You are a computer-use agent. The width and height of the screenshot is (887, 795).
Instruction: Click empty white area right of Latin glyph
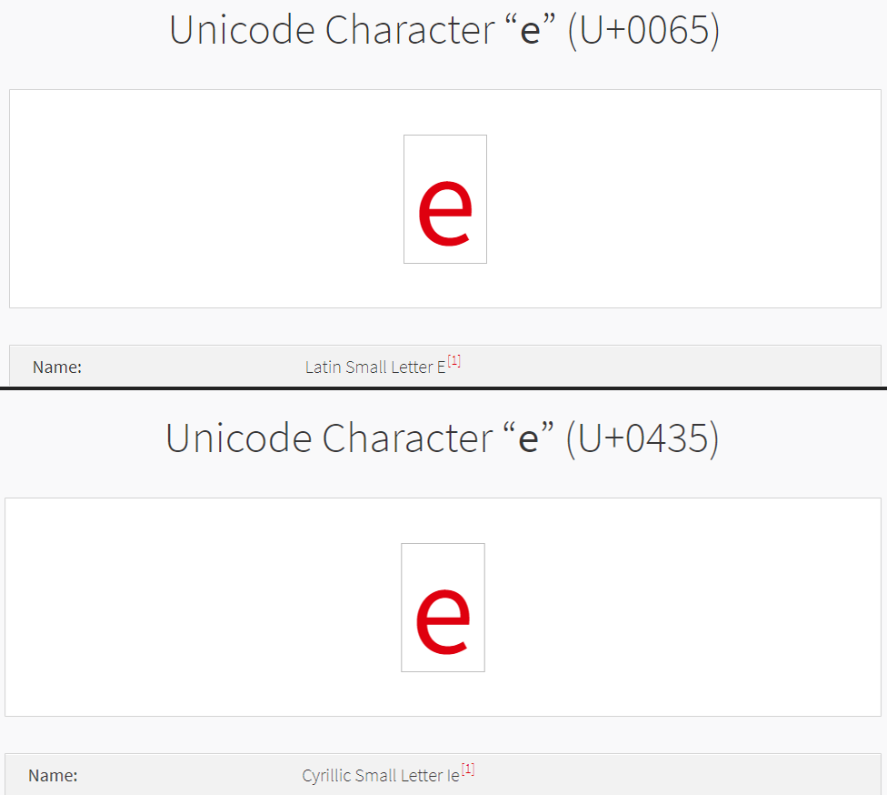click(x=684, y=198)
